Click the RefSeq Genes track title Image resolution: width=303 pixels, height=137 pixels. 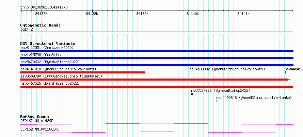pos(35,117)
